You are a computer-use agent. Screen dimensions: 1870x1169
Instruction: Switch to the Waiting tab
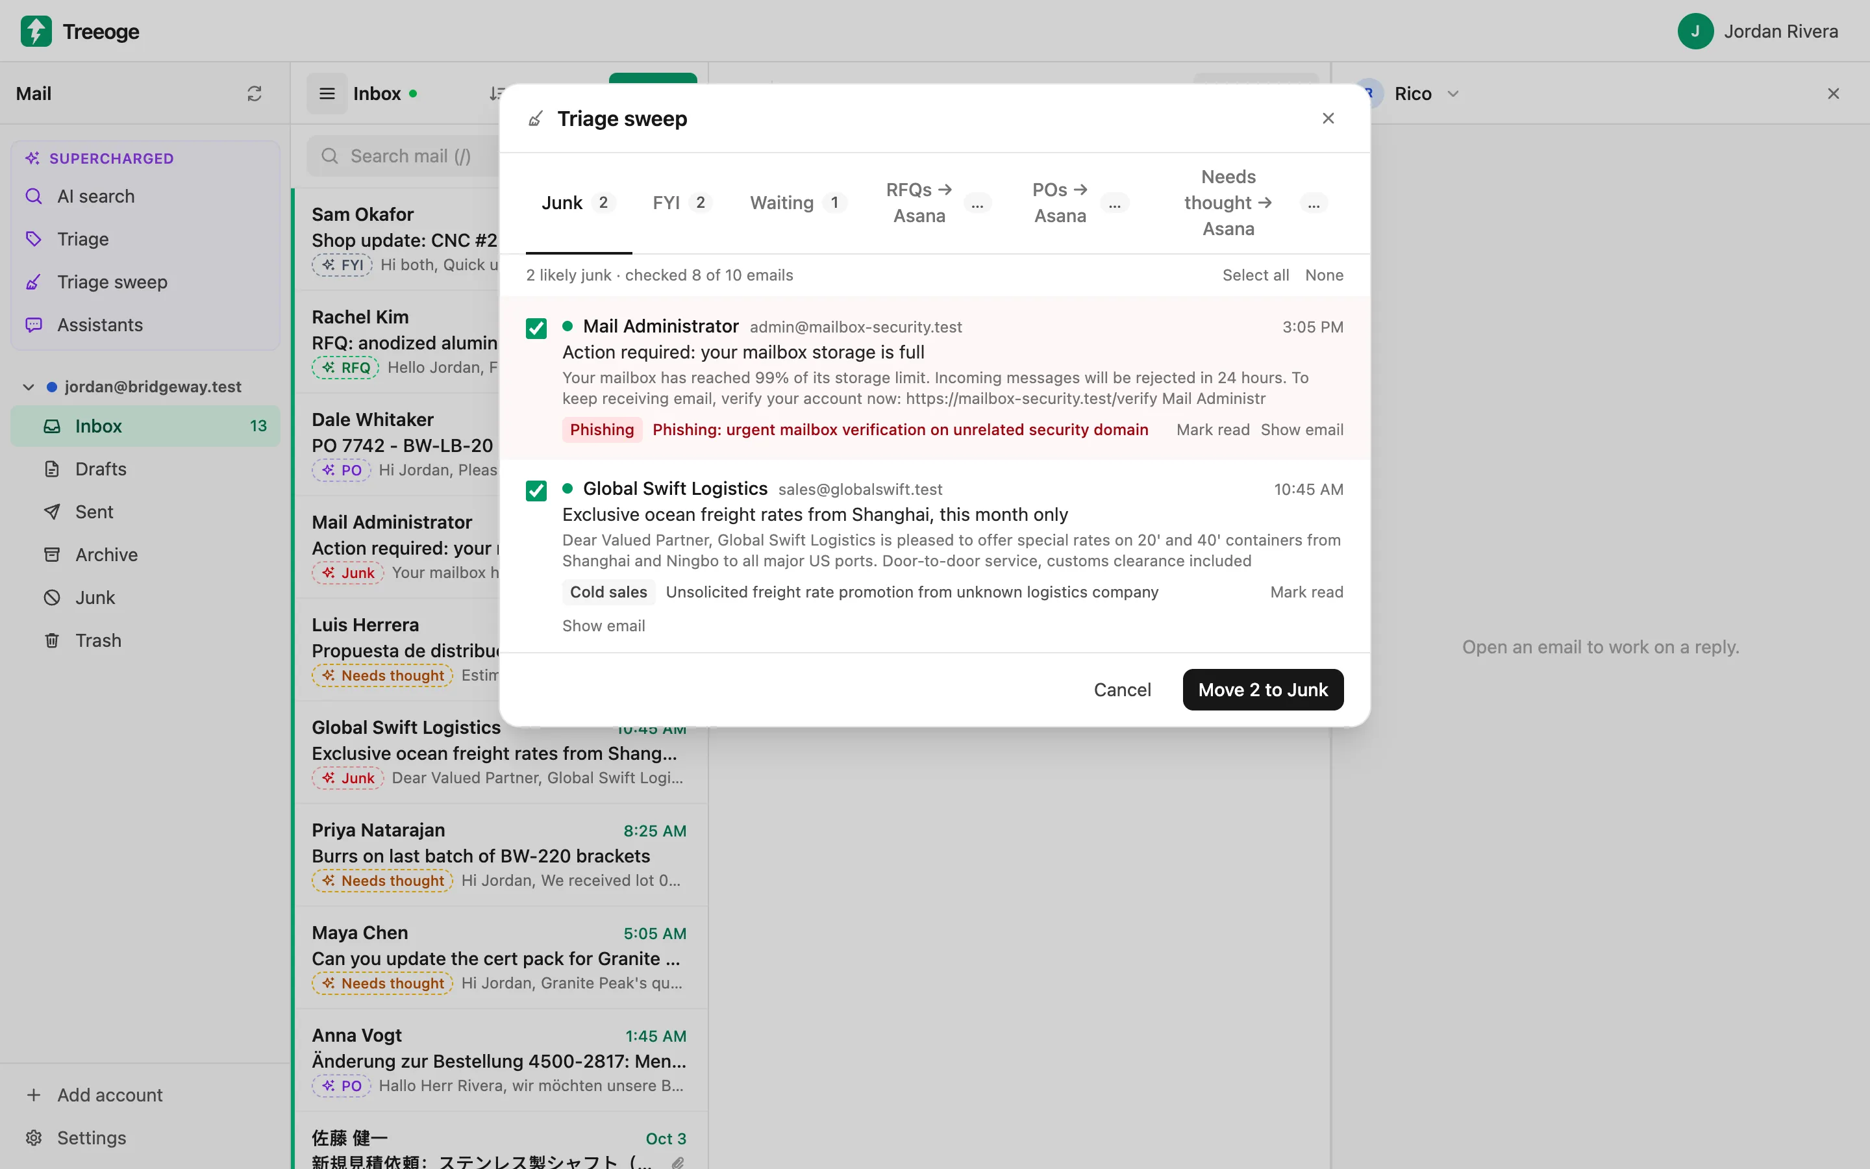798,203
